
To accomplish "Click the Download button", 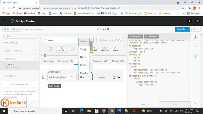I will coord(151,37).
